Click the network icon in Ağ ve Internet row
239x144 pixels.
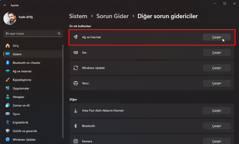[x=76, y=37]
